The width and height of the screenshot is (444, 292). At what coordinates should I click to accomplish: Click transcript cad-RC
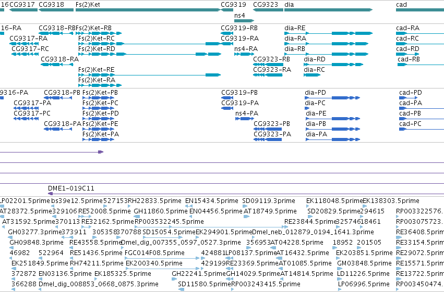[x=407, y=39]
